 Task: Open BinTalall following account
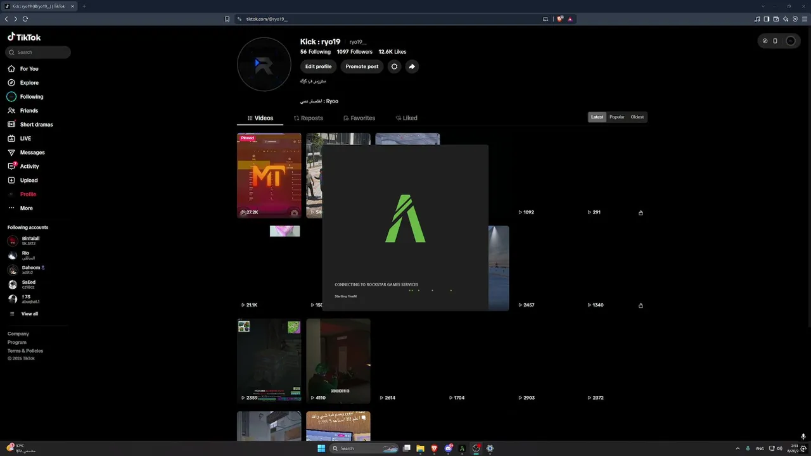(23, 241)
